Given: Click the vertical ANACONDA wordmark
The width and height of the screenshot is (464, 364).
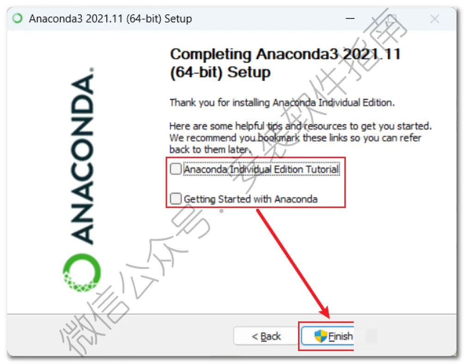Looking at the screenshot, I should pos(82,156).
